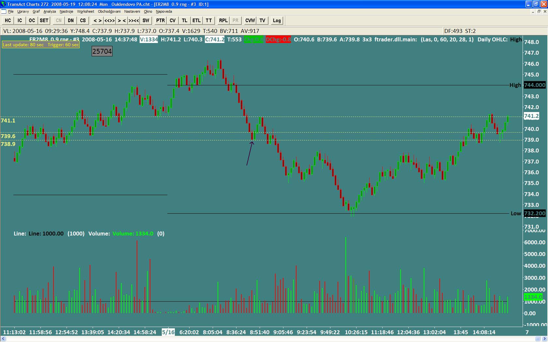Open the Log window button
The width and height of the screenshot is (548, 342).
(x=277, y=21)
